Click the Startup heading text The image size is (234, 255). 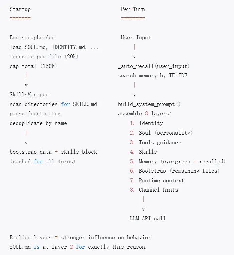20,9
